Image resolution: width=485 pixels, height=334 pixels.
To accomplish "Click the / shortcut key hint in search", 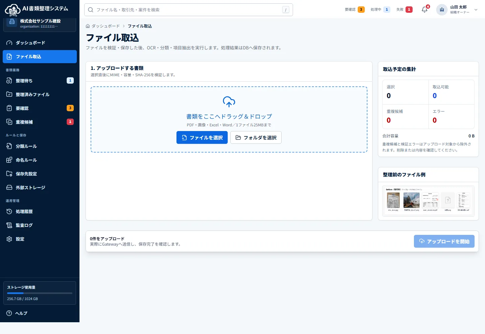I will (x=286, y=10).
